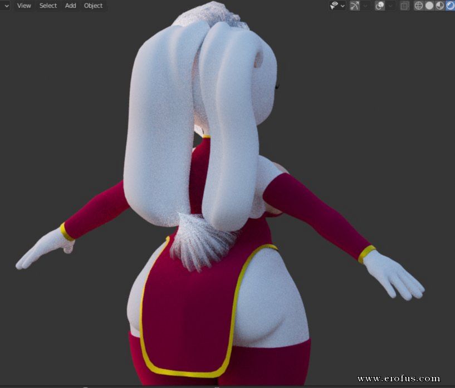Switch to solid viewport shading
This screenshot has width=455, height=388.
pos(429,6)
